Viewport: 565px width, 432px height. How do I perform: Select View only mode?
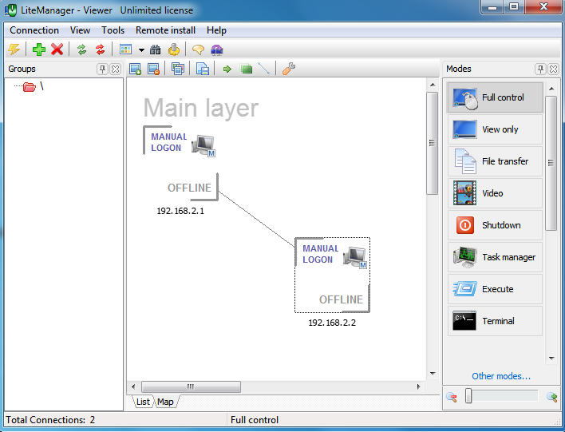pyautogui.click(x=495, y=129)
